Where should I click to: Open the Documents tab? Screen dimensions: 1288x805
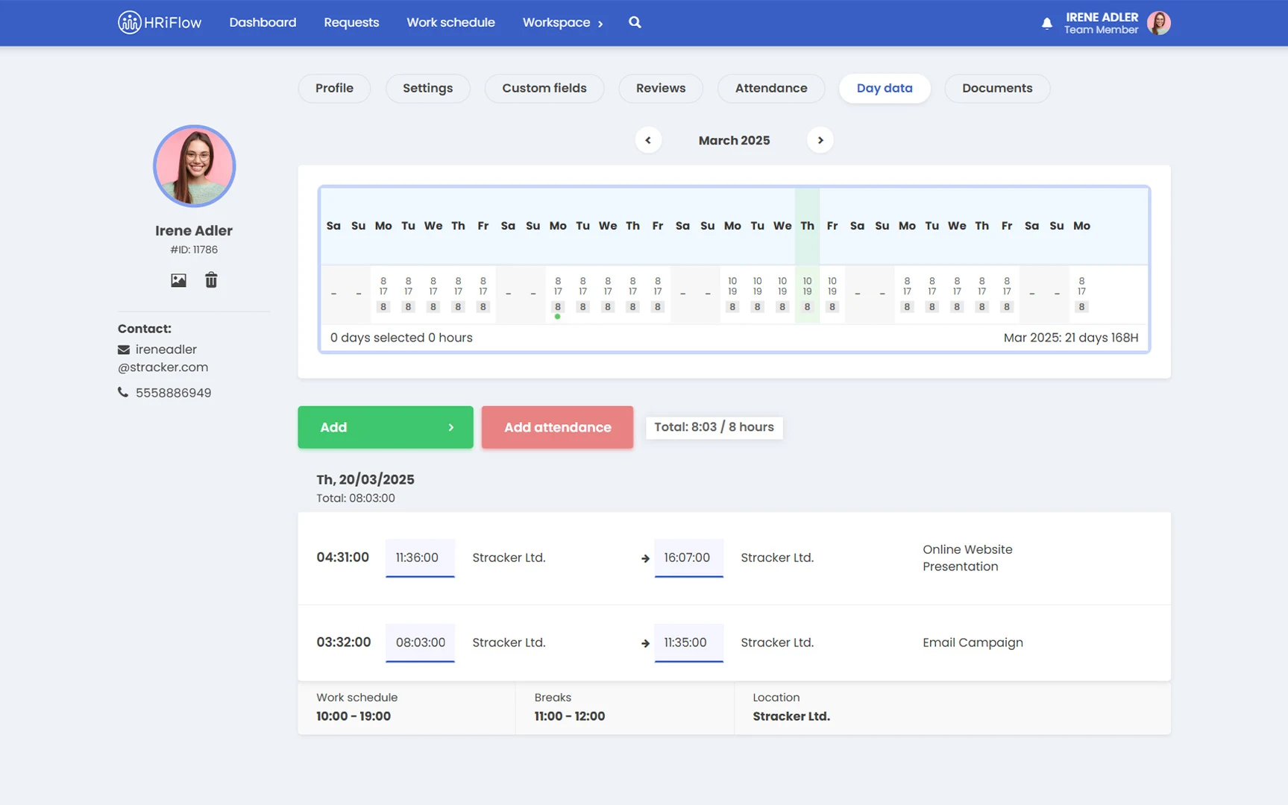[996, 88]
